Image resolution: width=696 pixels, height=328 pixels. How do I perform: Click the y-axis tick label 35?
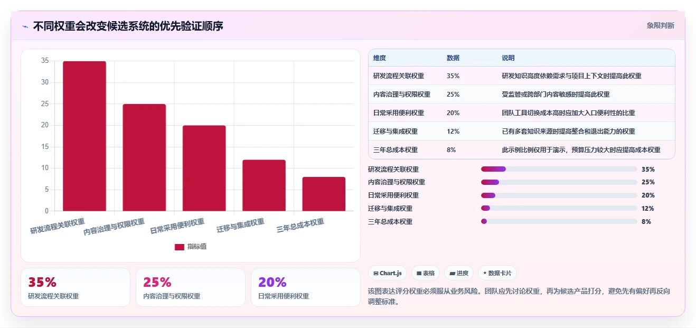click(x=45, y=61)
